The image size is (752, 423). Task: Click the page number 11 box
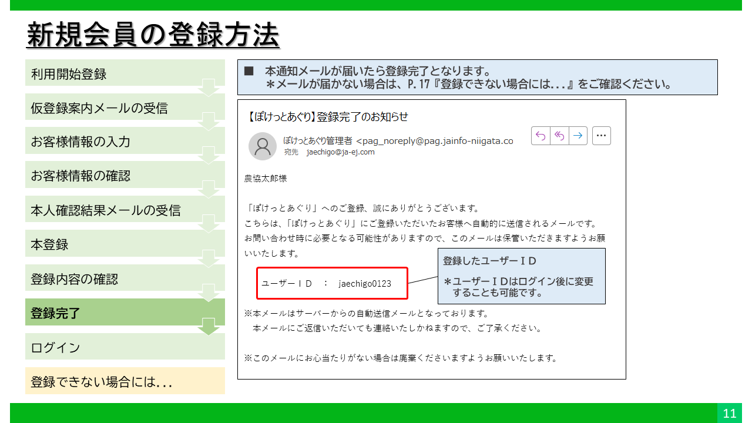click(729, 413)
